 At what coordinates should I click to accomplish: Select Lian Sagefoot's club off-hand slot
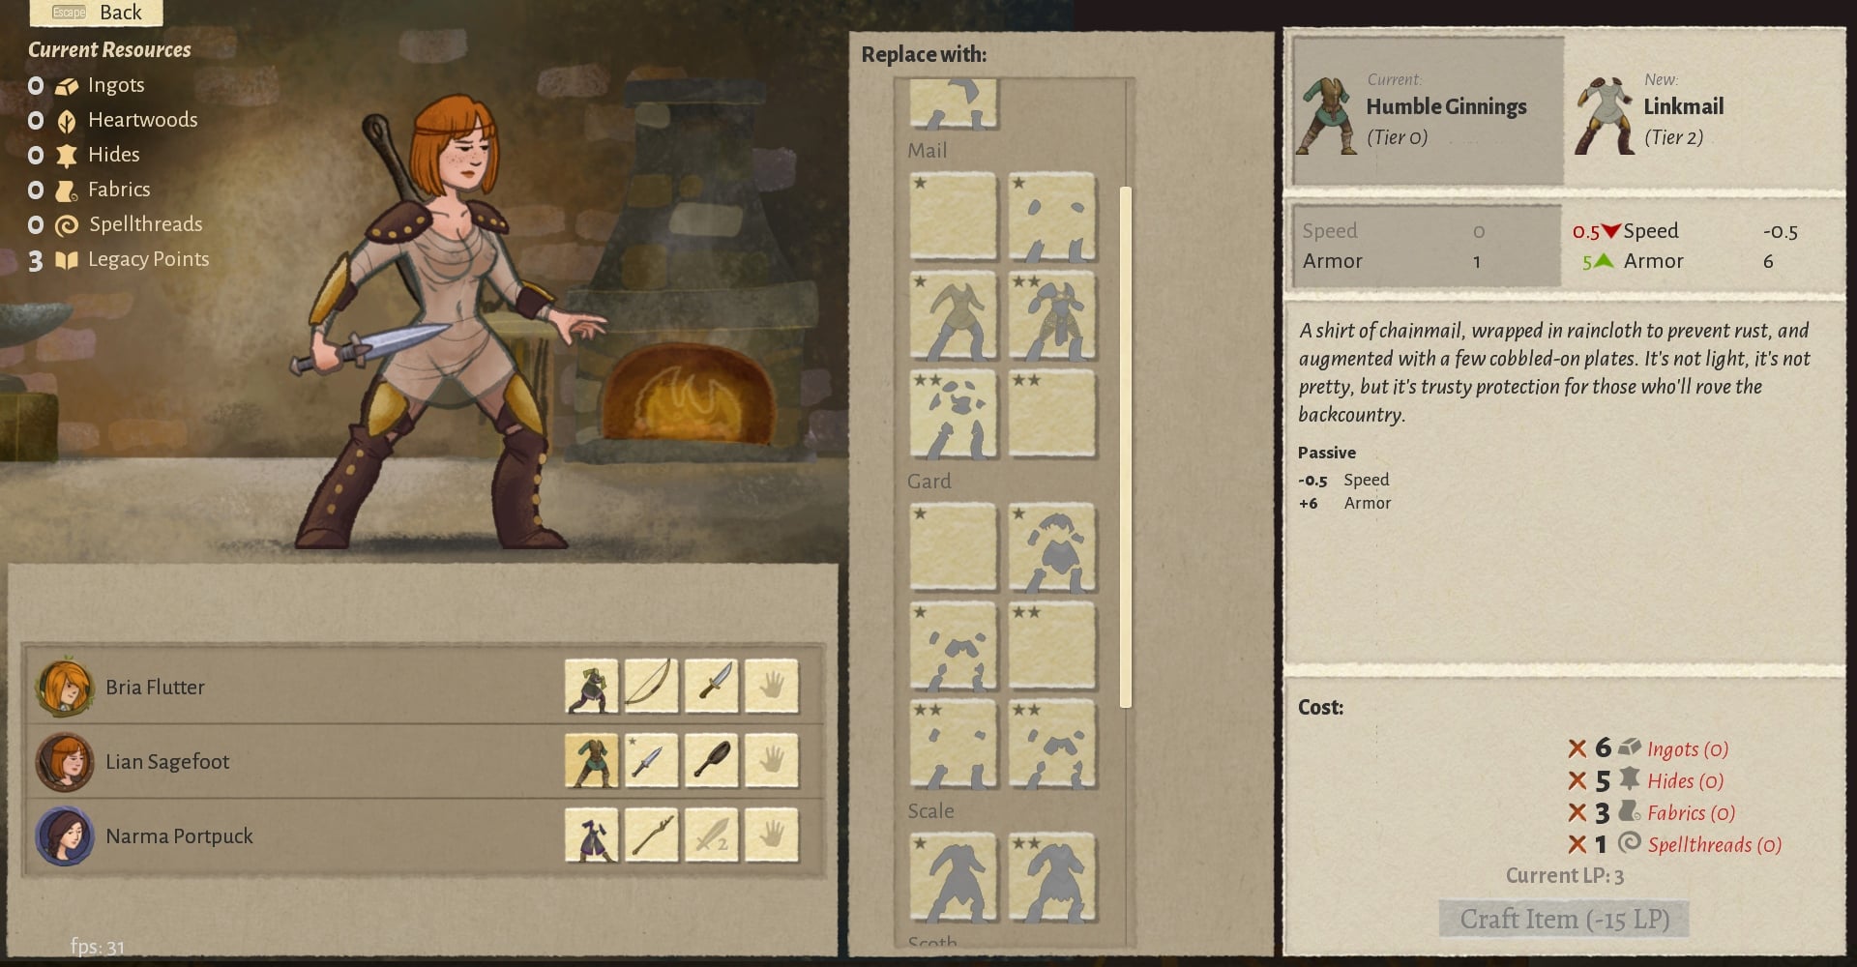(x=712, y=761)
